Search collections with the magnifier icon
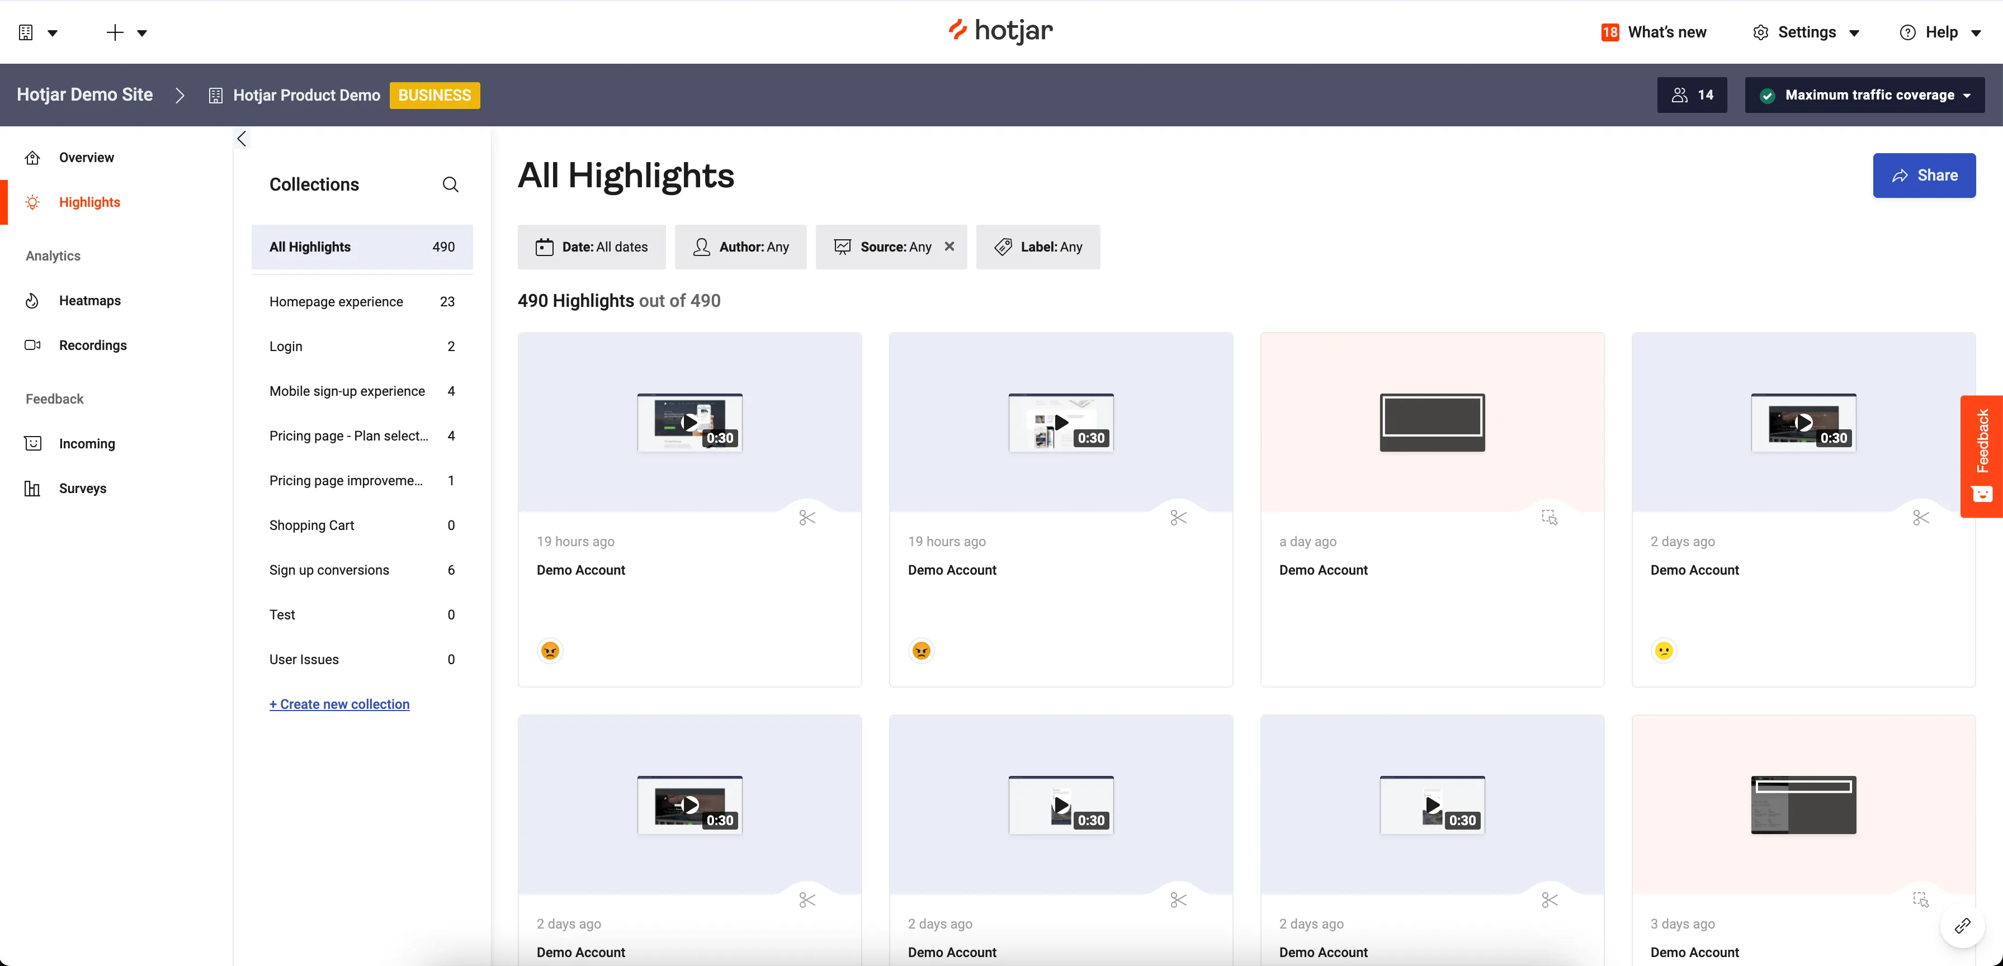Screen dimensions: 2003x966 coord(450,184)
